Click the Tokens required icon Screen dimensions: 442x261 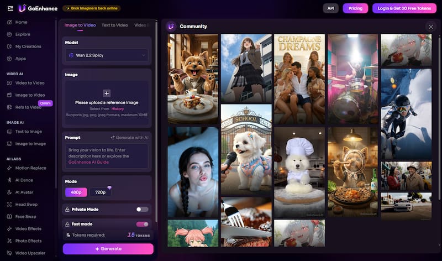point(68,235)
